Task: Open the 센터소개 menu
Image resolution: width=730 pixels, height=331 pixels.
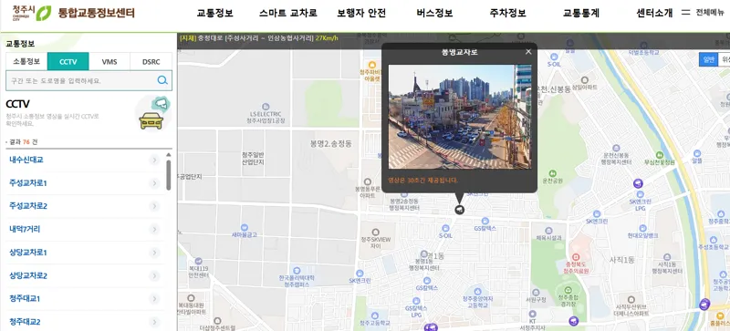Action: pyautogui.click(x=654, y=13)
